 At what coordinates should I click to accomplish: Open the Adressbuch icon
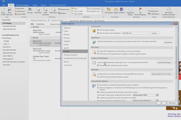click(x=149, y=11)
